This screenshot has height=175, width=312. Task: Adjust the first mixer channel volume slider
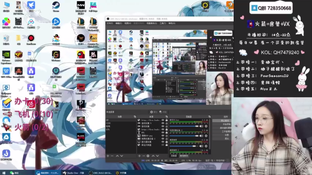(184, 126)
